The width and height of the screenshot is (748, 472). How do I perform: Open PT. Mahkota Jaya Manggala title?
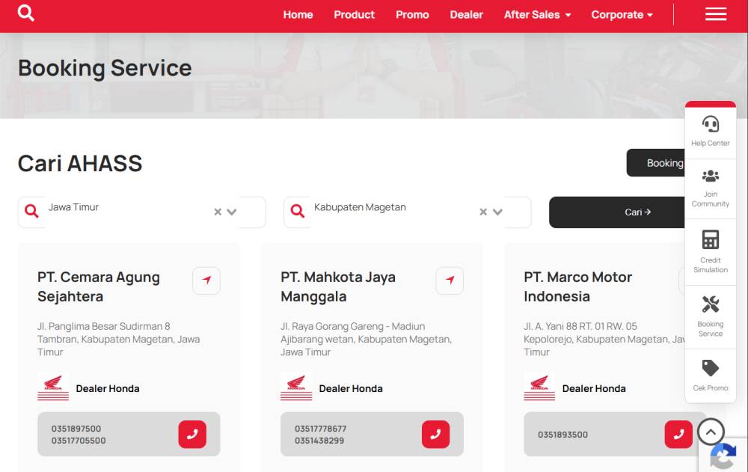[x=338, y=286]
